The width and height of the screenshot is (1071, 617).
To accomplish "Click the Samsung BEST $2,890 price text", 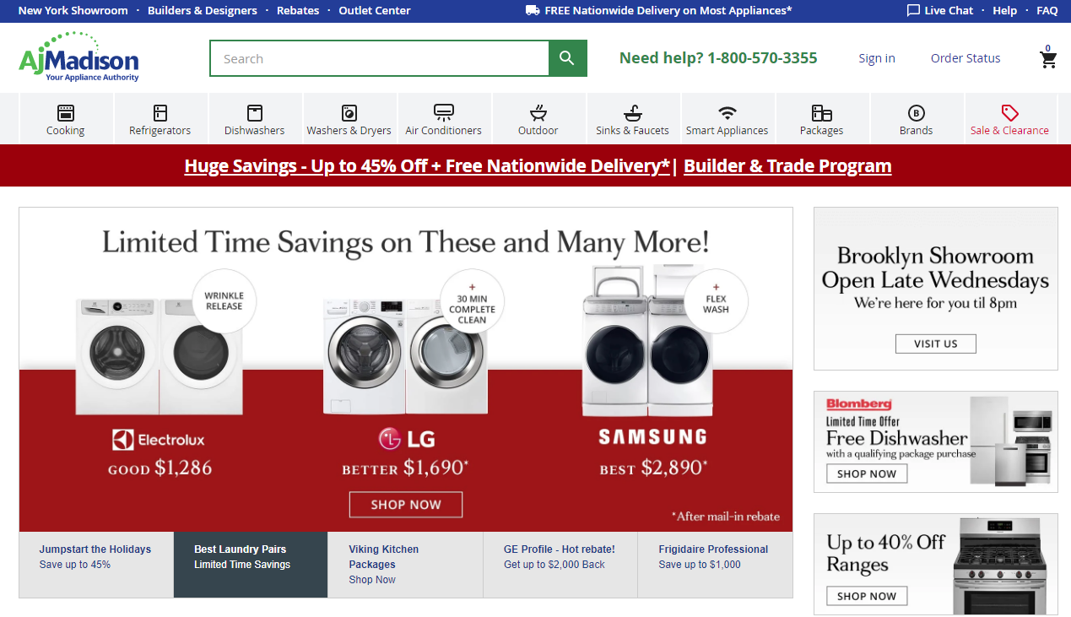I will 653,468.
